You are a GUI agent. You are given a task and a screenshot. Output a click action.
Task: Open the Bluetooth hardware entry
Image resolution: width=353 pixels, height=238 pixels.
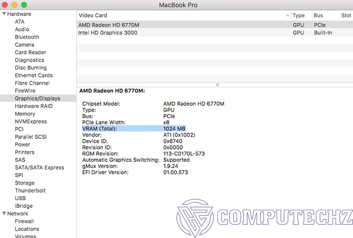tap(27, 37)
